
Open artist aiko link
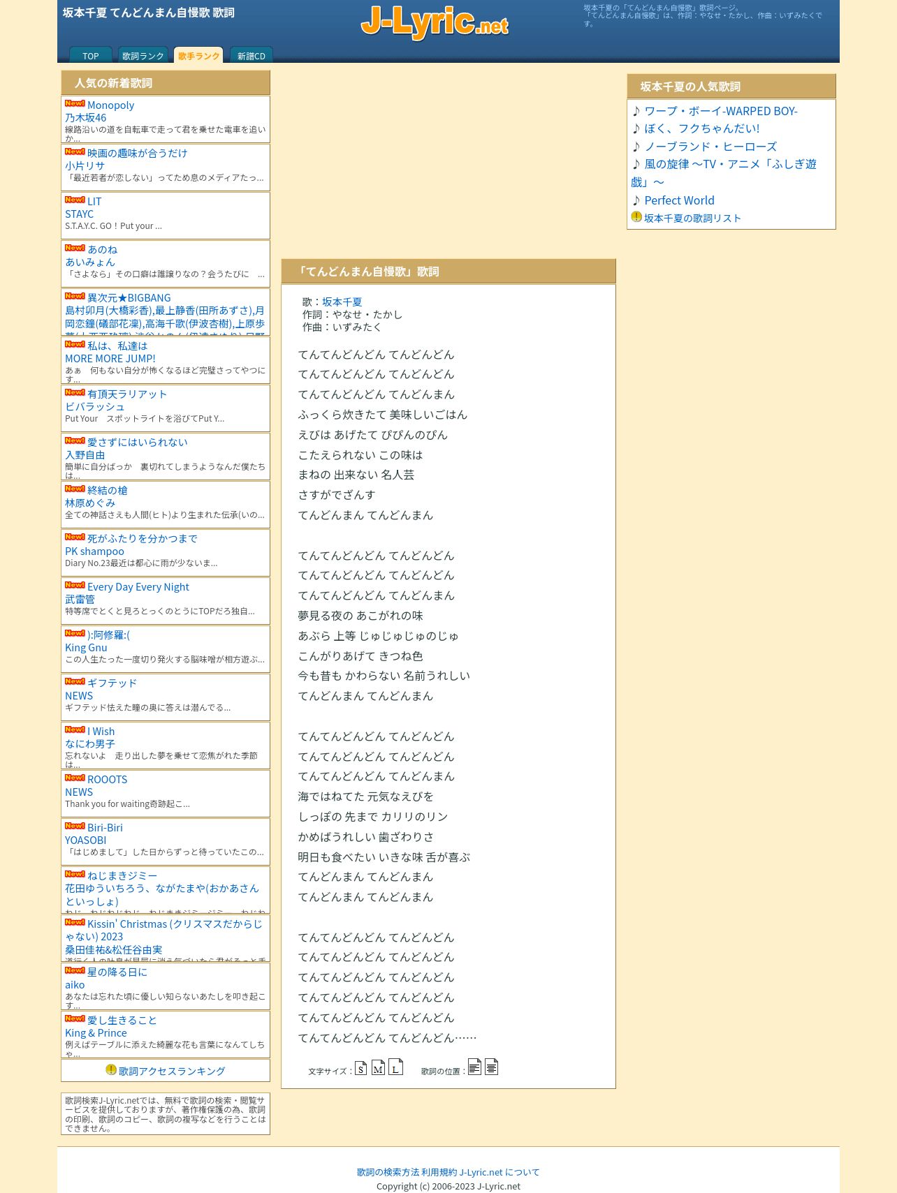[x=75, y=985]
